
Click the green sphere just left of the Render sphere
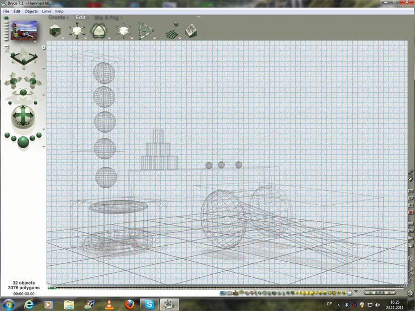(x=14, y=138)
